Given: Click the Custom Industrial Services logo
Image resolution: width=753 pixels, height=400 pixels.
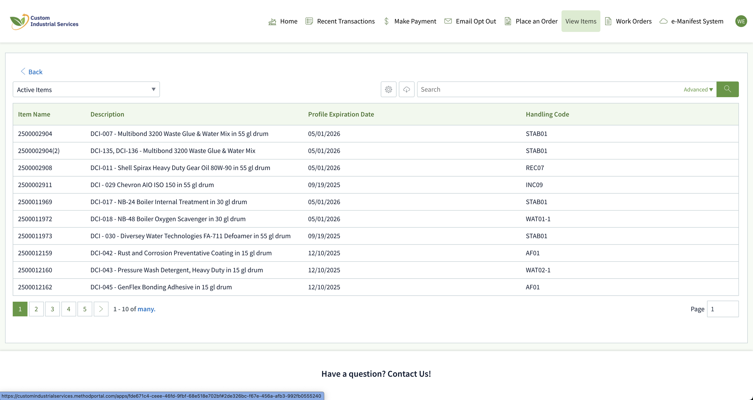Looking at the screenshot, I should [44, 21].
